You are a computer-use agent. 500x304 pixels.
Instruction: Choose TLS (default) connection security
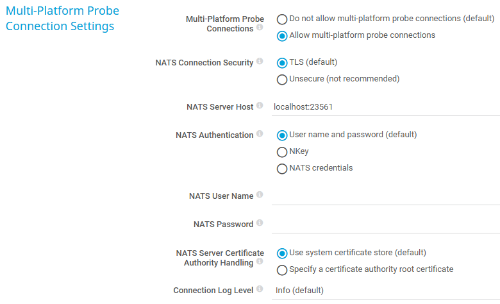(x=282, y=63)
